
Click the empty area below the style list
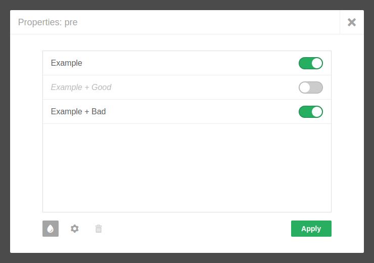(187, 168)
